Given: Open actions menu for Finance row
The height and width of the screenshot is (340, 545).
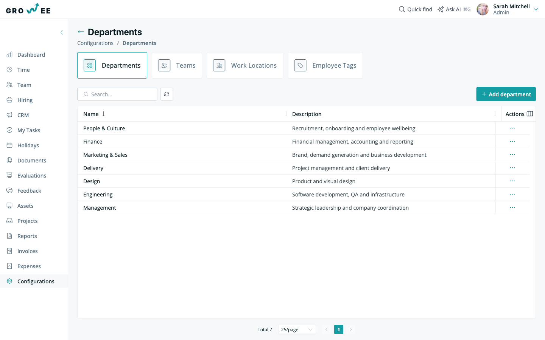Looking at the screenshot, I should click(x=512, y=141).
